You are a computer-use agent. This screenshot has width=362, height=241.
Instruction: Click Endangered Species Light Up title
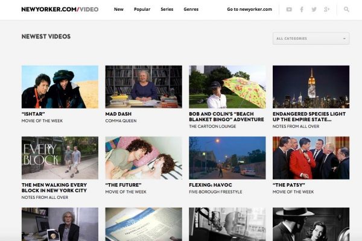pyautogui.click(x=309, y=117)
